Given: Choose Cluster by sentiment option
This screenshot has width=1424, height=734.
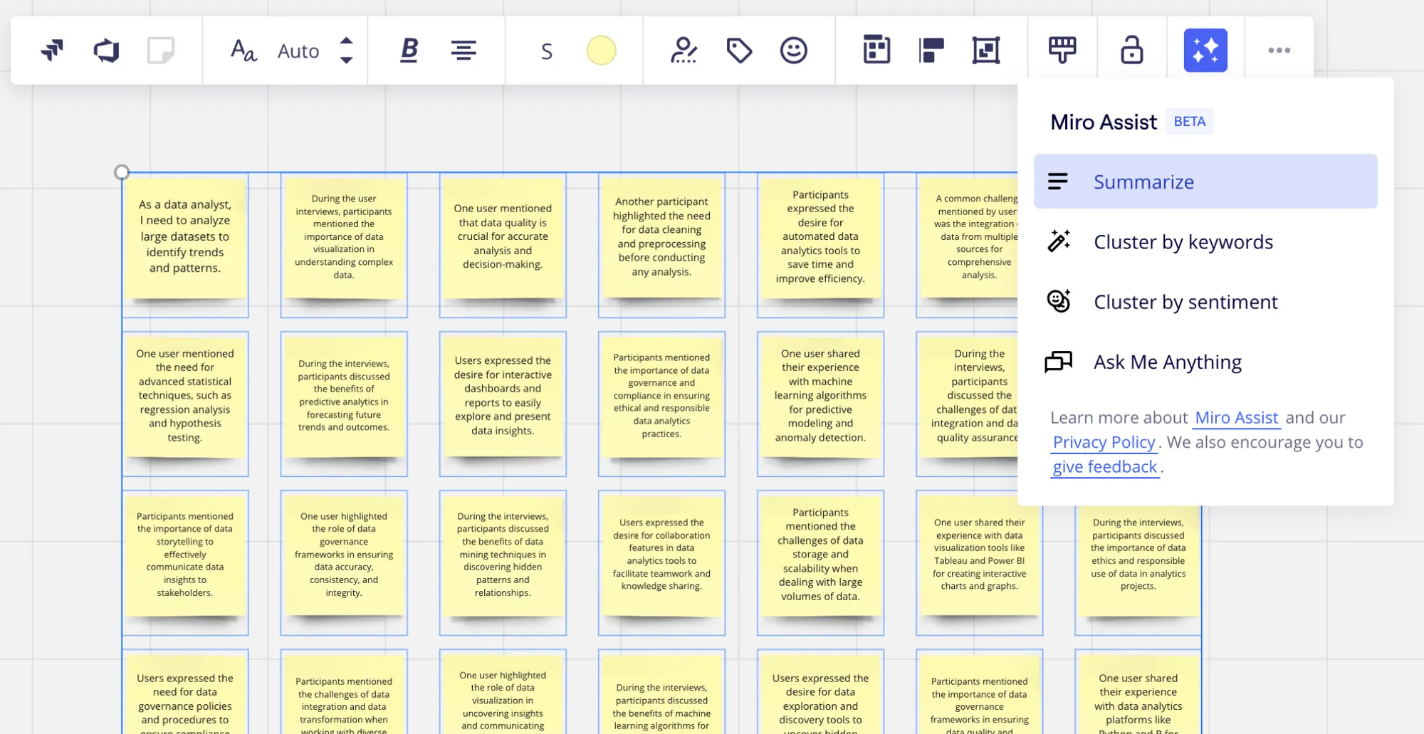Looking at the screenshot, I should [1185, 302].
